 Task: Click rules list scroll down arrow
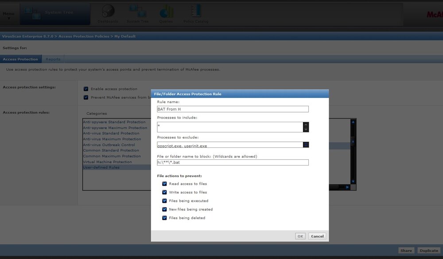tap(353, 182)
